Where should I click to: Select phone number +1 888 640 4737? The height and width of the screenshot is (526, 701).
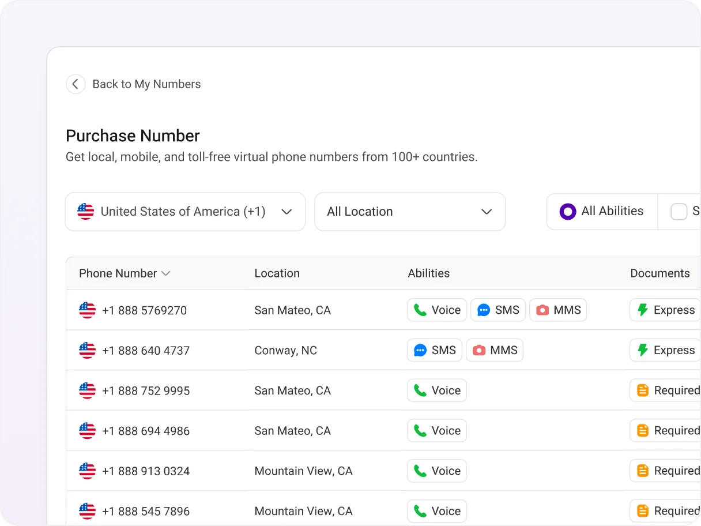pos(146,351)
